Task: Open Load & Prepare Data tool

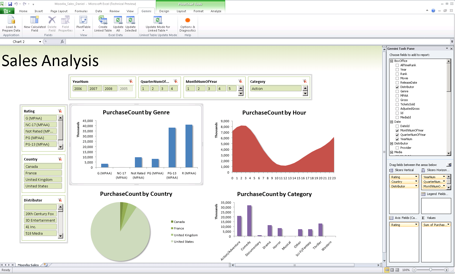Action: pyautogui.click(x=11, y=24)
